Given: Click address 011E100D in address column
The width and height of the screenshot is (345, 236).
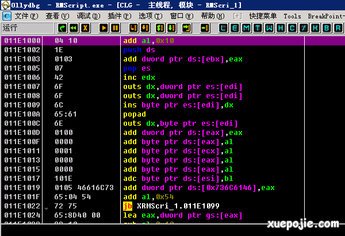Looking at the screenshot, I should (x=22, y=133).
